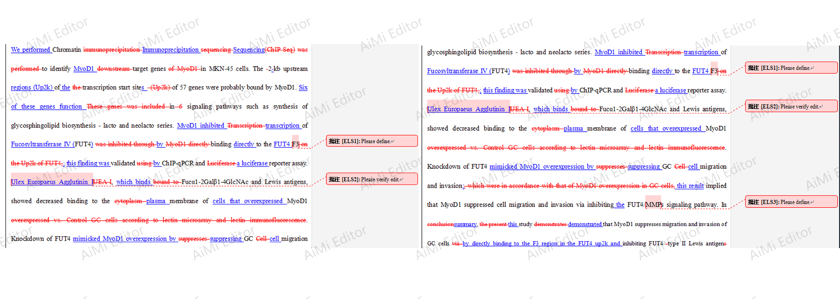Click the inserted text 'We performed'
The width and height of the screenshot is (840, 299).
click(x=30, y=49)
